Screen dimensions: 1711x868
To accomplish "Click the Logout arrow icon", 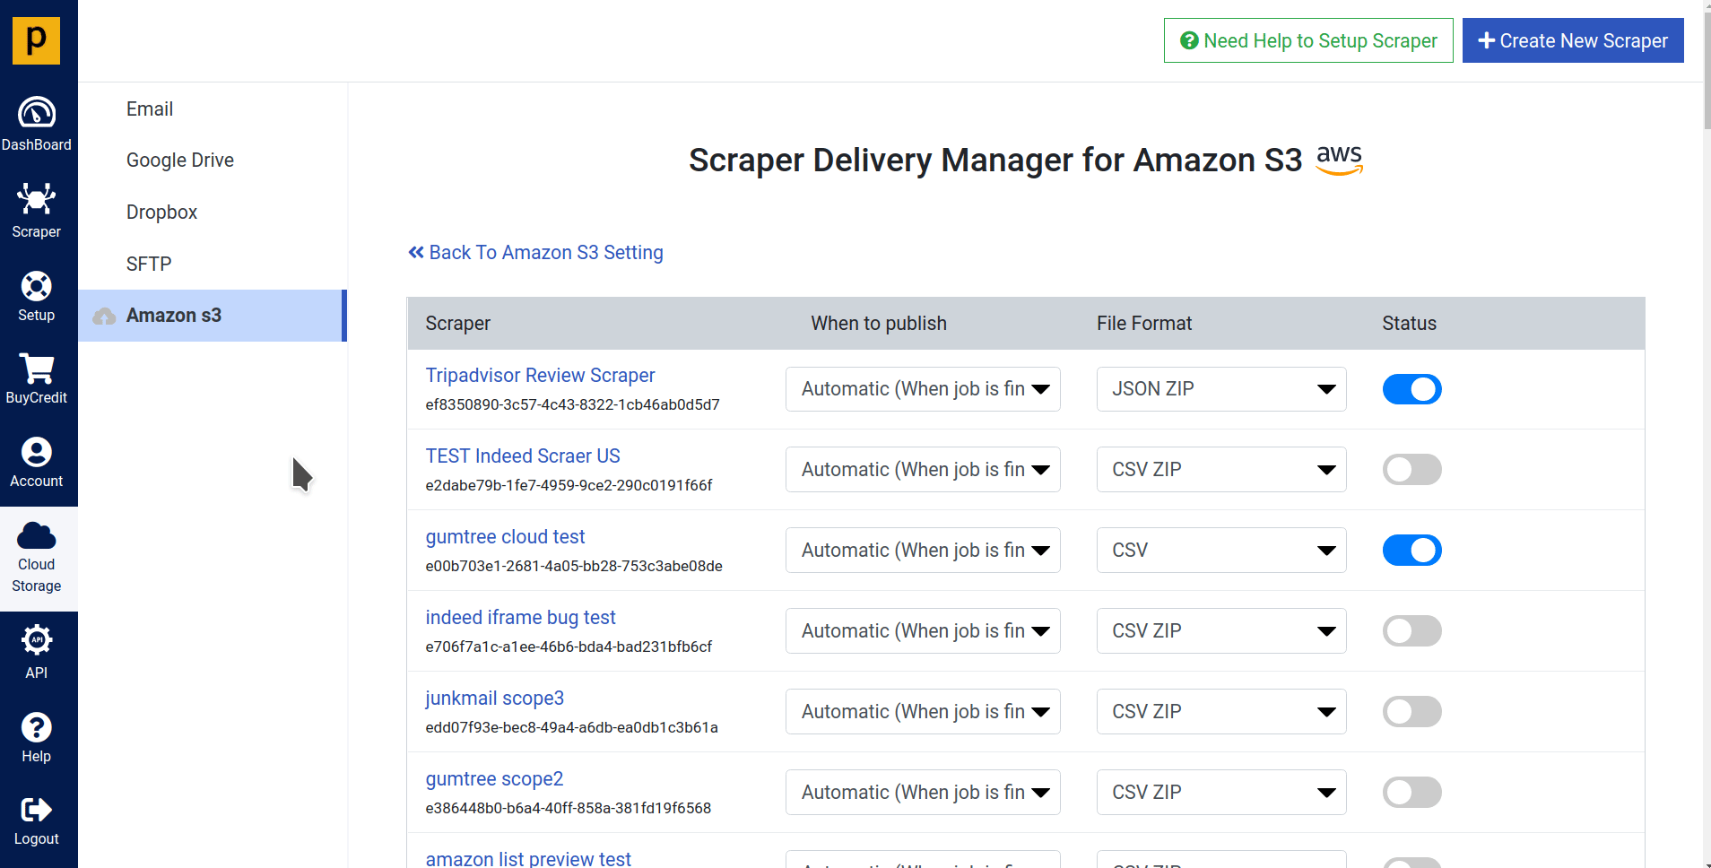I will (x=36, y=811).
